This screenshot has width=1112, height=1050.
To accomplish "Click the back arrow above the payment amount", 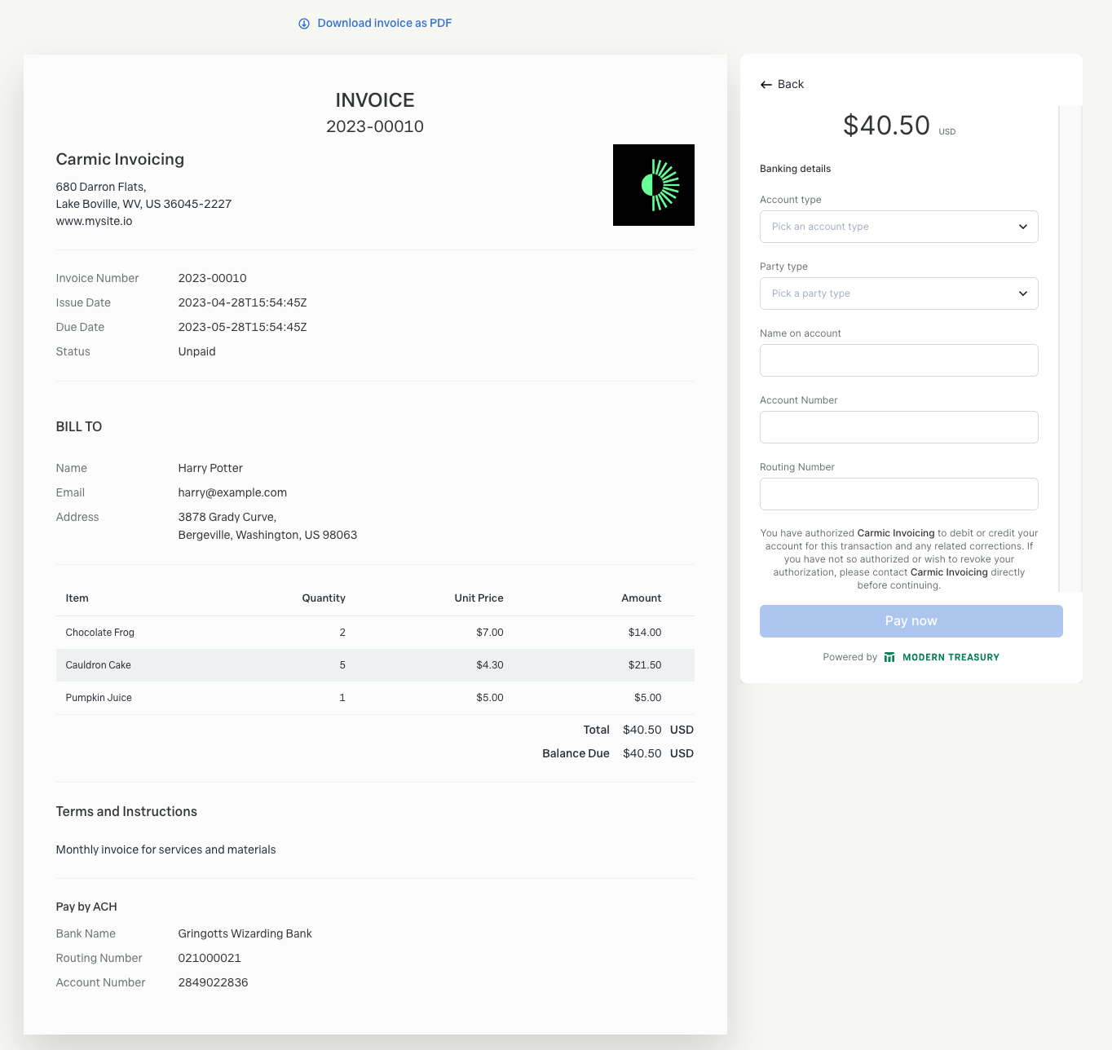I will pyautogui.click(x=766, y=84).
